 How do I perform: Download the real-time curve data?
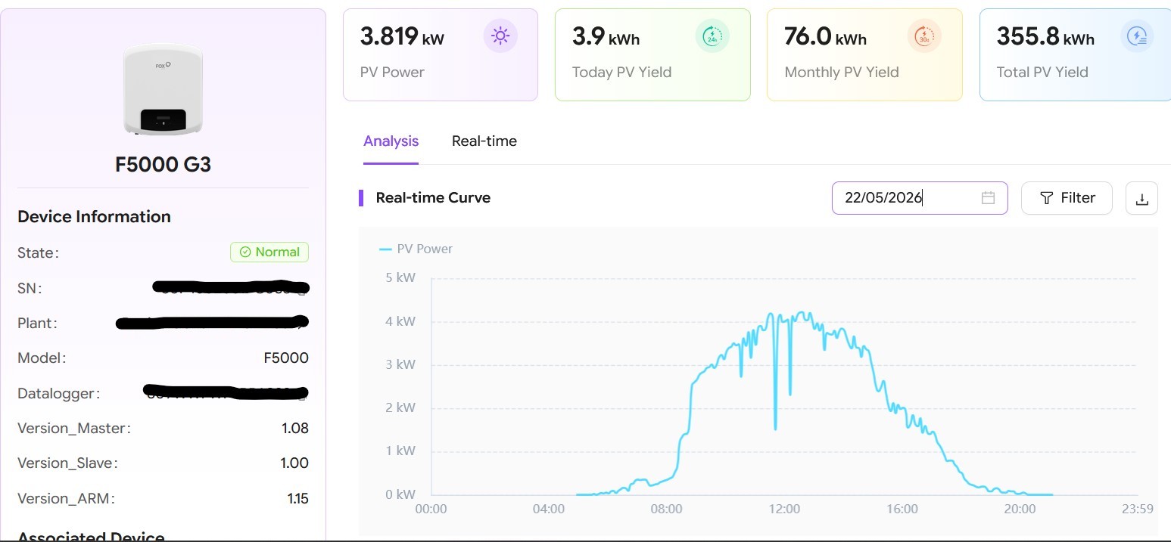(1142, 198)
